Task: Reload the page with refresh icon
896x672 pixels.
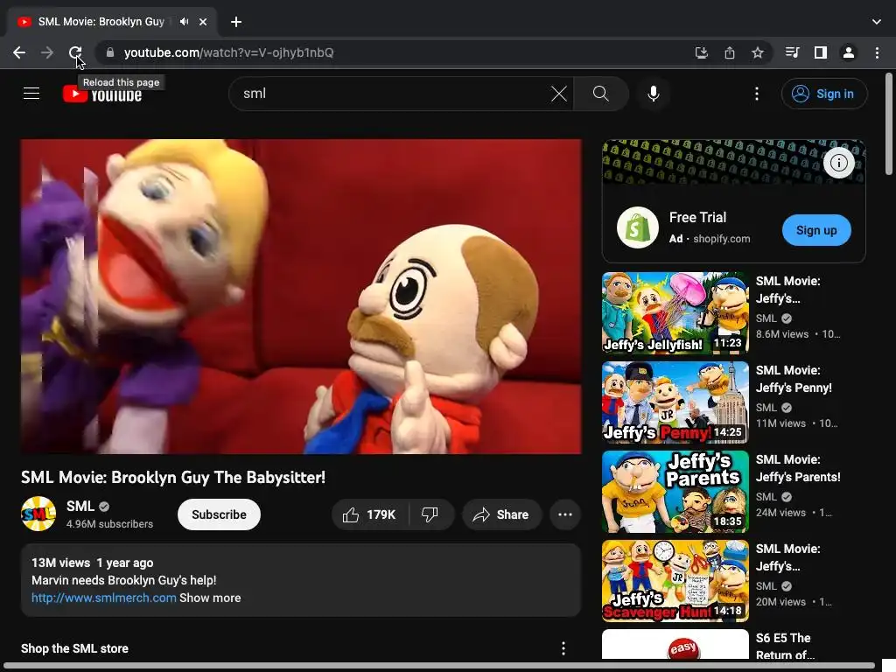Action: coord(75,52)
